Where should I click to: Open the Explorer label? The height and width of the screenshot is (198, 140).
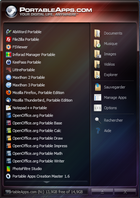pos(111,75)
